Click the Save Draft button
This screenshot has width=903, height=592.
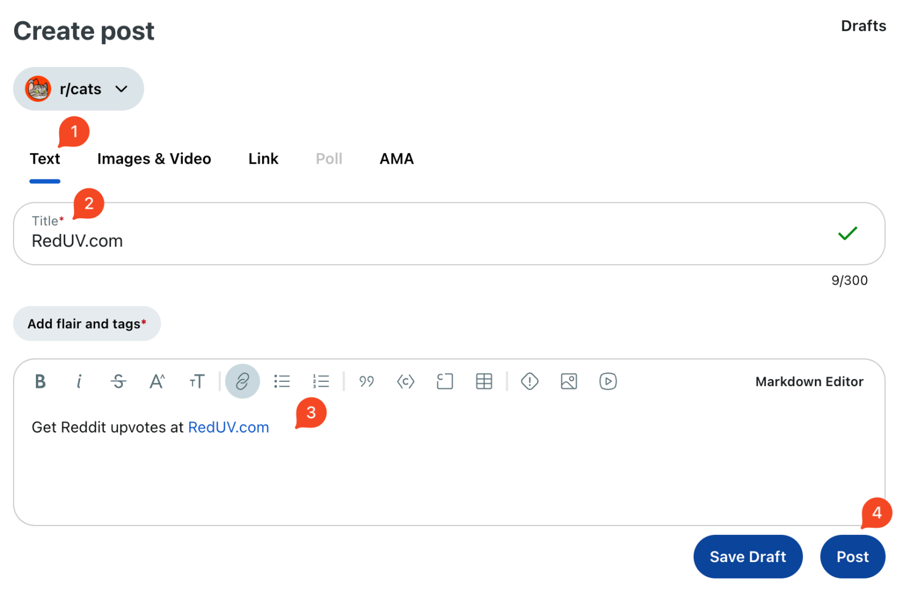tap(748, 556)
